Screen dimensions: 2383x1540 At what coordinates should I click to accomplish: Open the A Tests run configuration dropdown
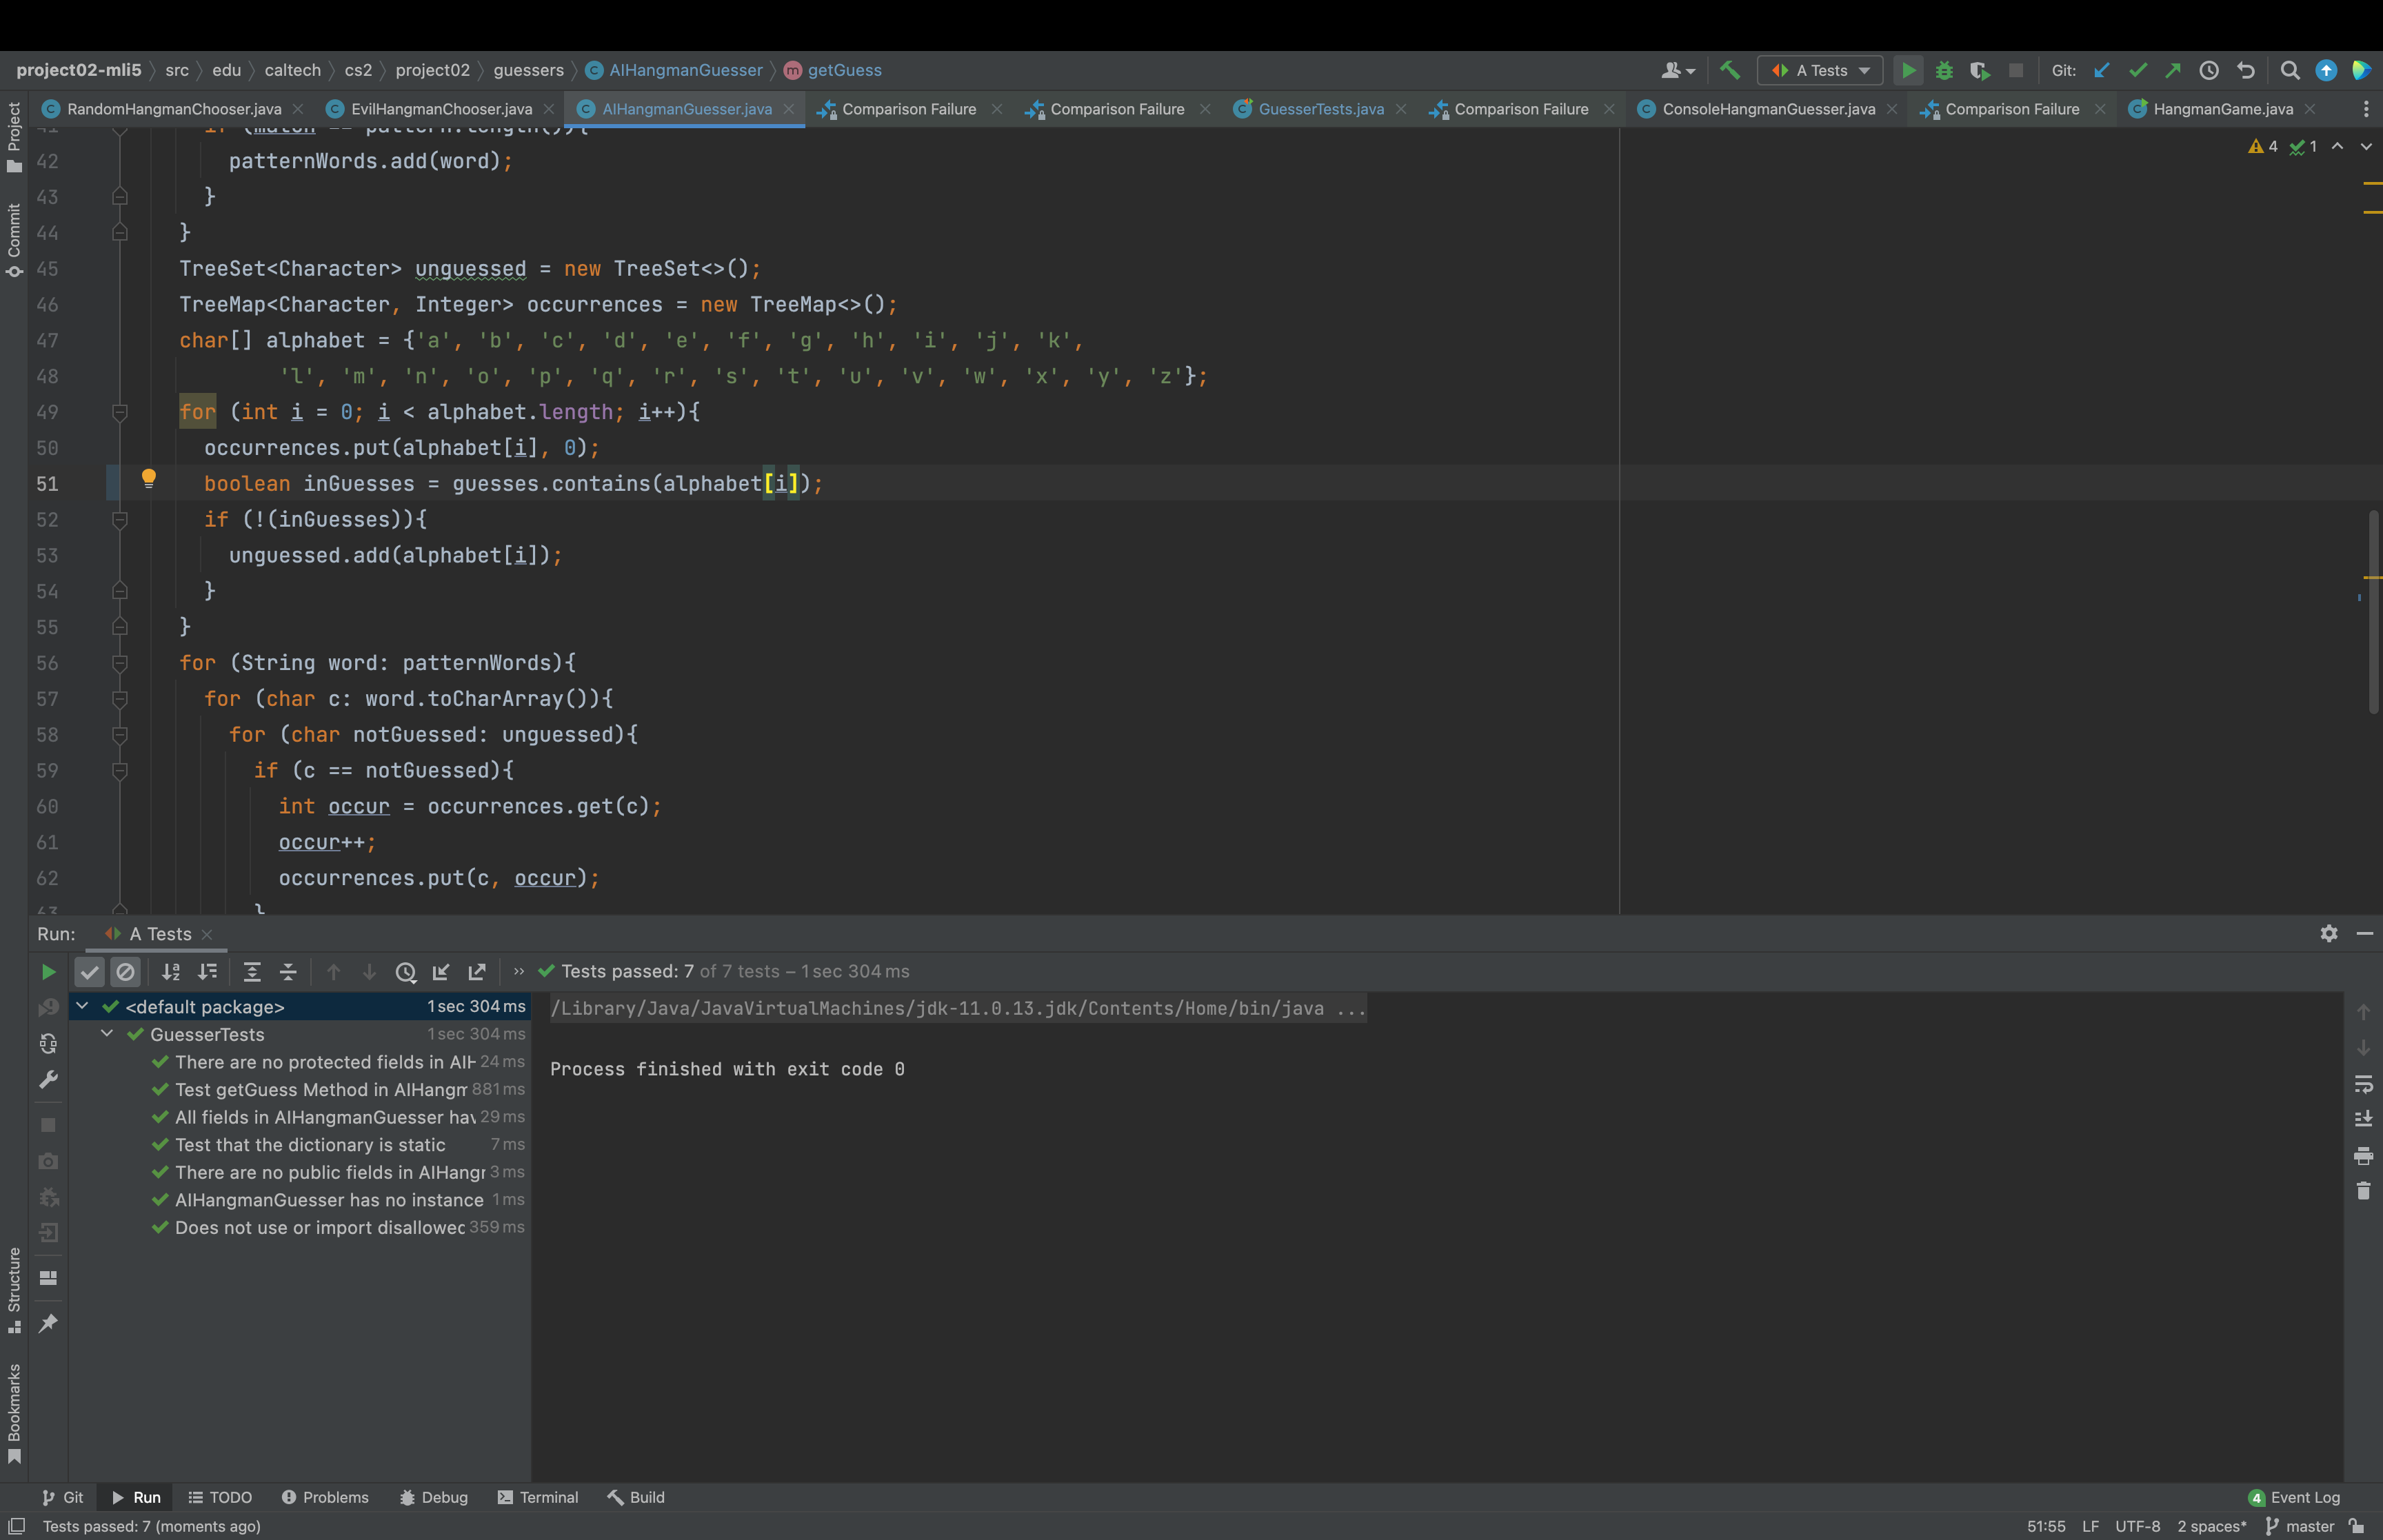[x=1820, y=70]
